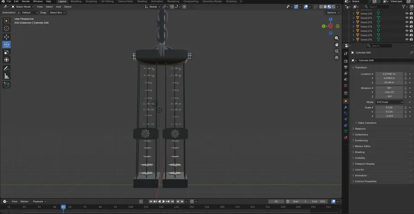Activate the Measure tool

[x=6, y=76]
